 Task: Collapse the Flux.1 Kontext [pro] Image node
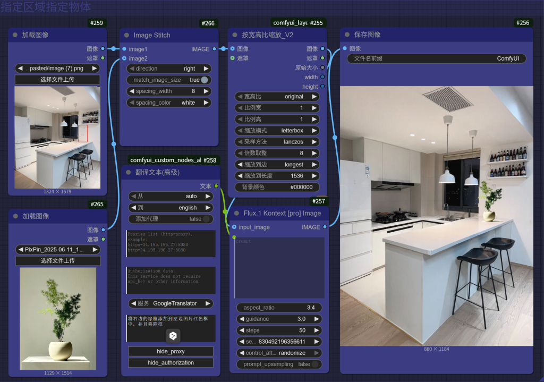click(x=236, y=213)
